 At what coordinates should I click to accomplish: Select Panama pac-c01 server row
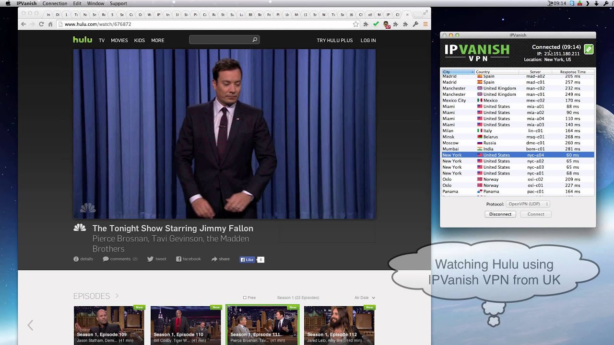click(518, 191)
